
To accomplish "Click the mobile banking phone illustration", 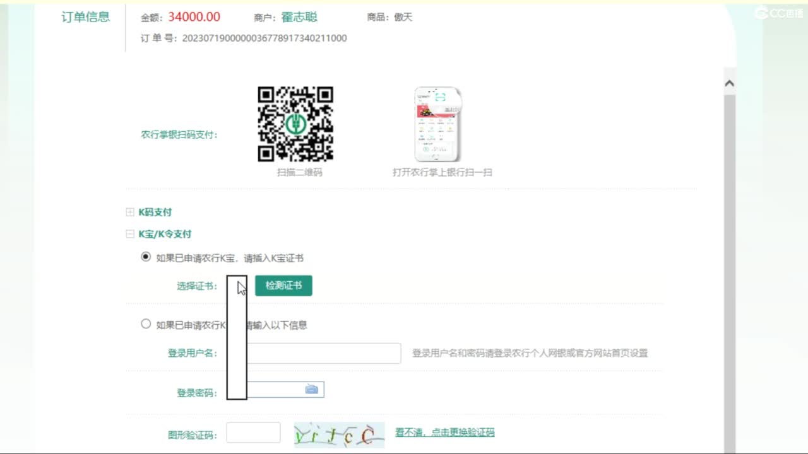I will pos(439,124).
